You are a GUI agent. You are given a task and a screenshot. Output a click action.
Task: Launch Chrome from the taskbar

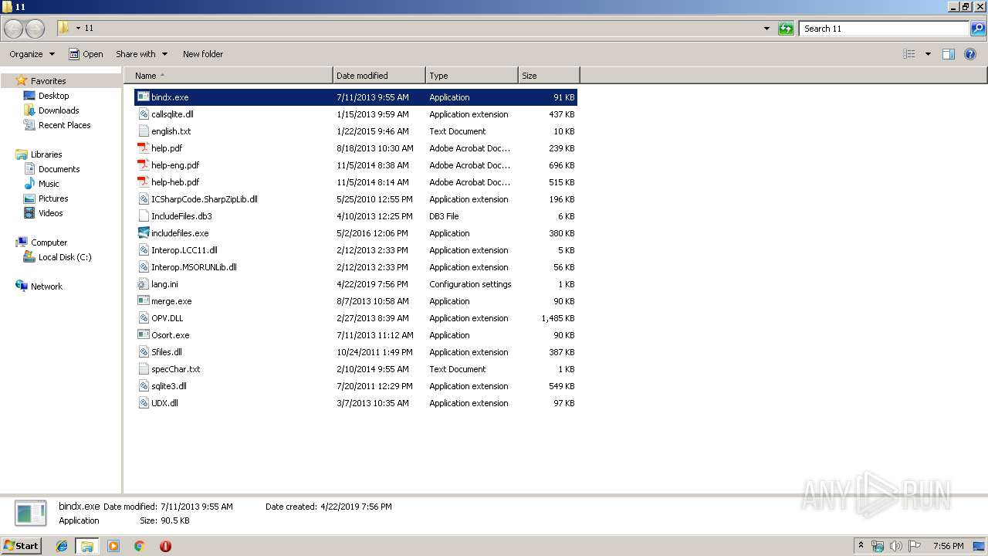(x=139, y=546)
